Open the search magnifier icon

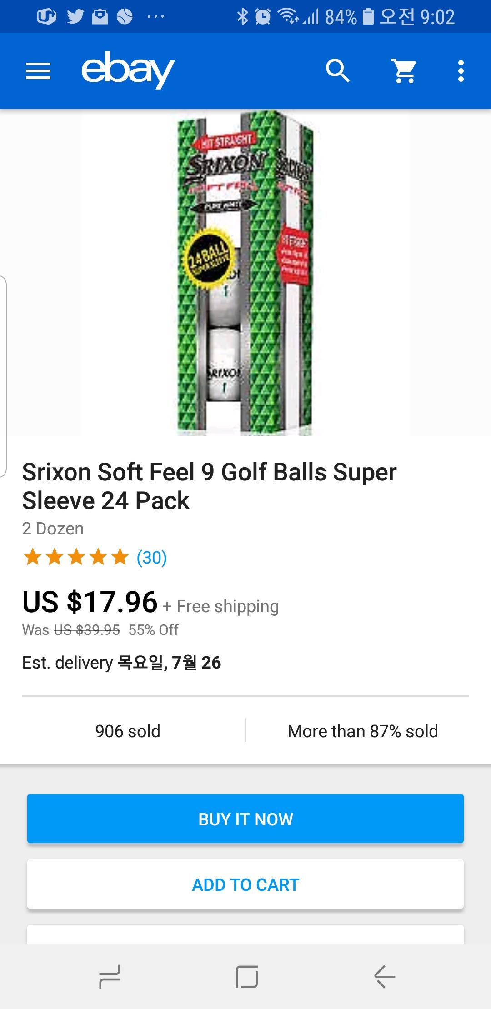click(337, 71)
